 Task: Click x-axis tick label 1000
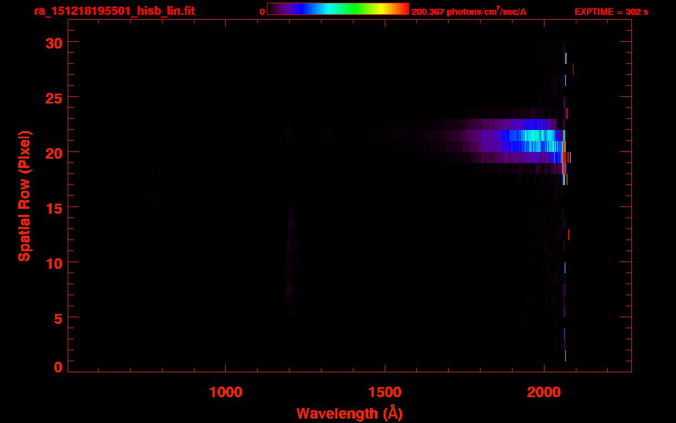click(x=225, y=392)
